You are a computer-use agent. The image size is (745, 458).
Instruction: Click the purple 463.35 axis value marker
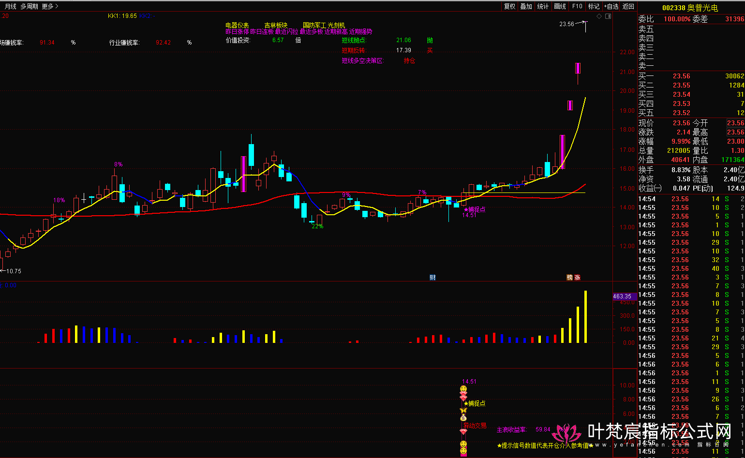coord(622,296)
